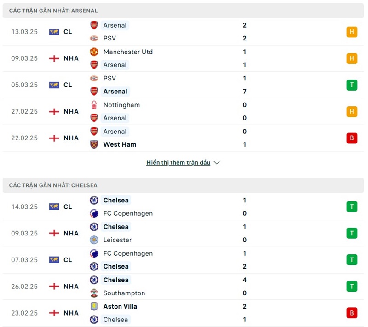Expand more matches with the chevron arrow
The image size is (368, 327).
point(217,163)
